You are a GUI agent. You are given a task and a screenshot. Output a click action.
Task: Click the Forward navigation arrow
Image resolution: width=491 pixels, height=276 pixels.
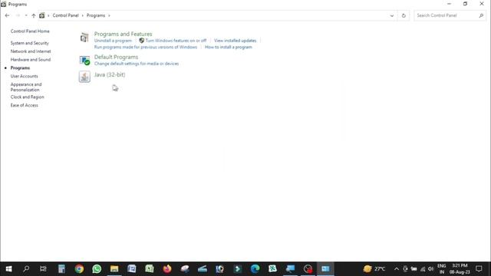[x=18, y=15]
